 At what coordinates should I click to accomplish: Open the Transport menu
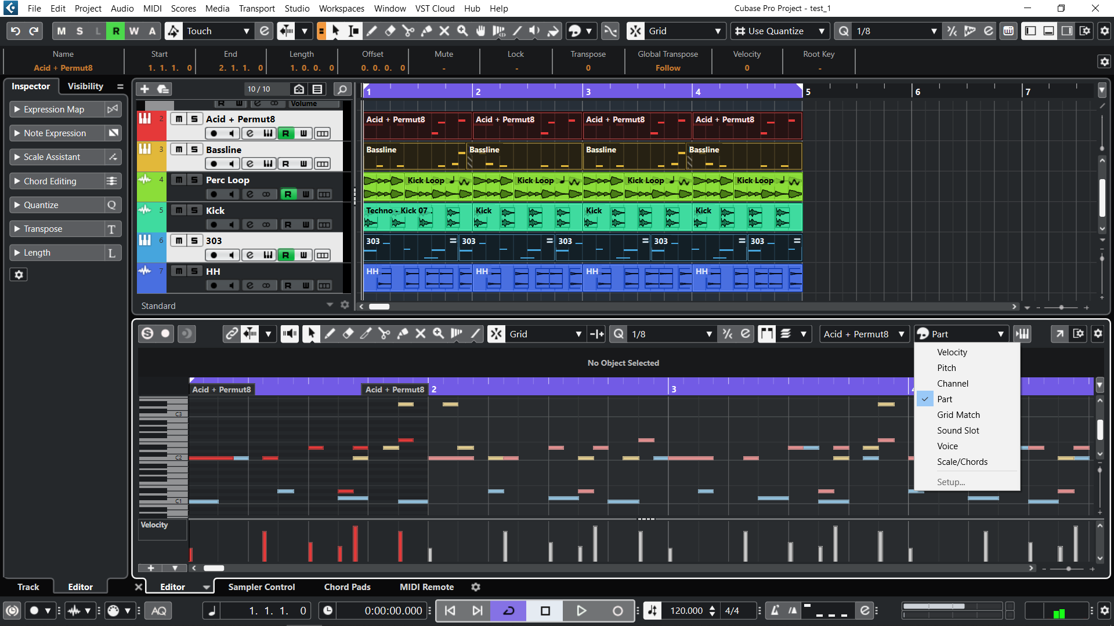256,8
